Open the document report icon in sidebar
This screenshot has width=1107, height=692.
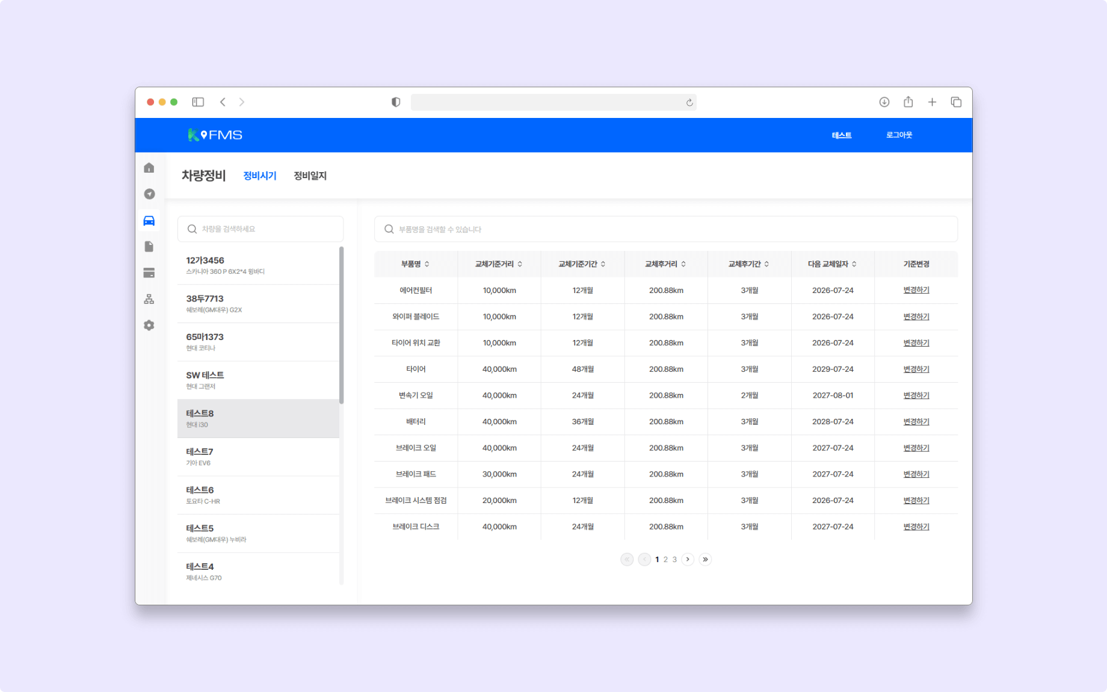tap(149, 246)
